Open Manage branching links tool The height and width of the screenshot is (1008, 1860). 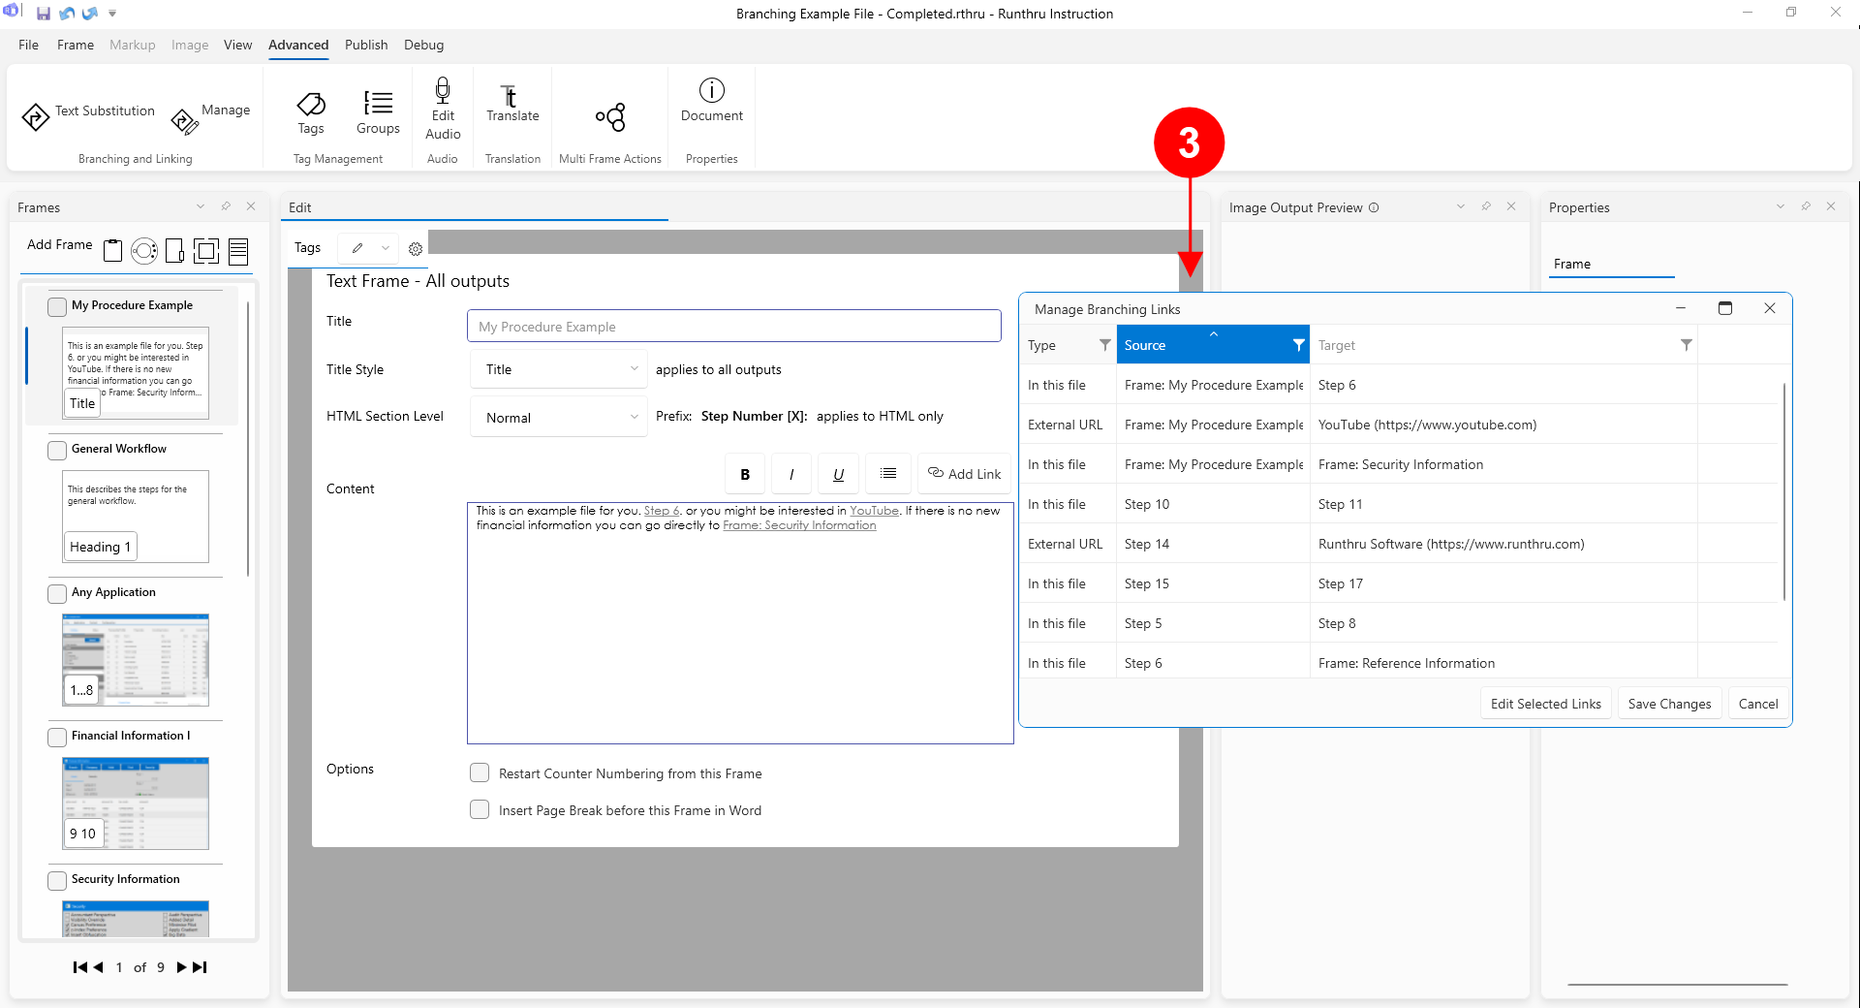tap(184, 120)
